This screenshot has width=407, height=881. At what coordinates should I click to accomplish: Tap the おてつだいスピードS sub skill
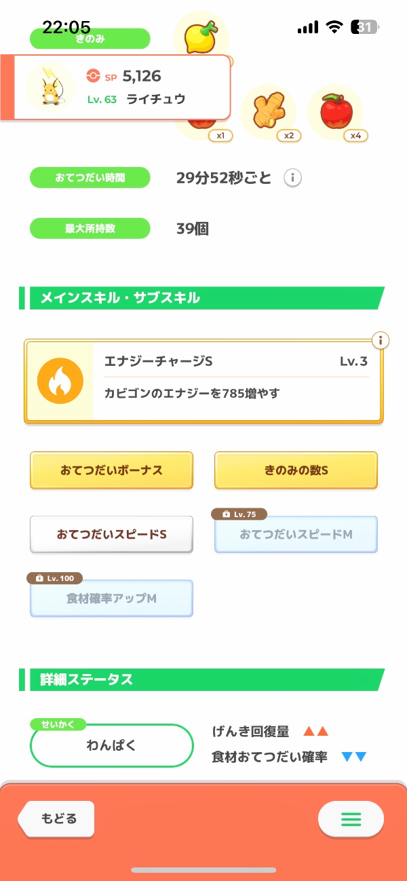pyautogui.click(x=111, y=534)
